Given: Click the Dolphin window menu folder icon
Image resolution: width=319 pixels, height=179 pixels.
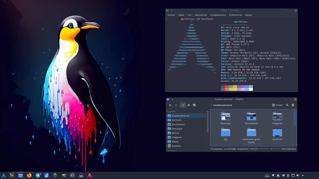Looking at the screenshot, I should coord(168,99).
